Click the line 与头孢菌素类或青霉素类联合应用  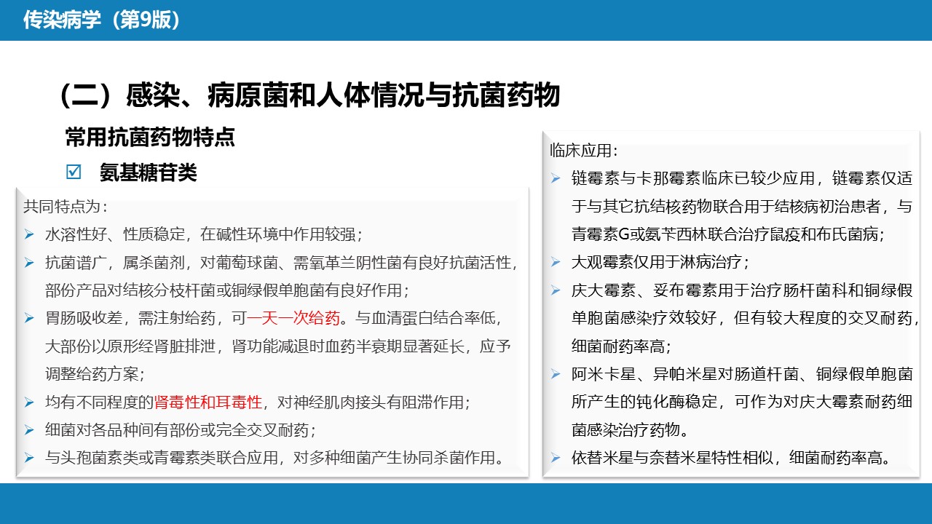(x=275, y=458)
